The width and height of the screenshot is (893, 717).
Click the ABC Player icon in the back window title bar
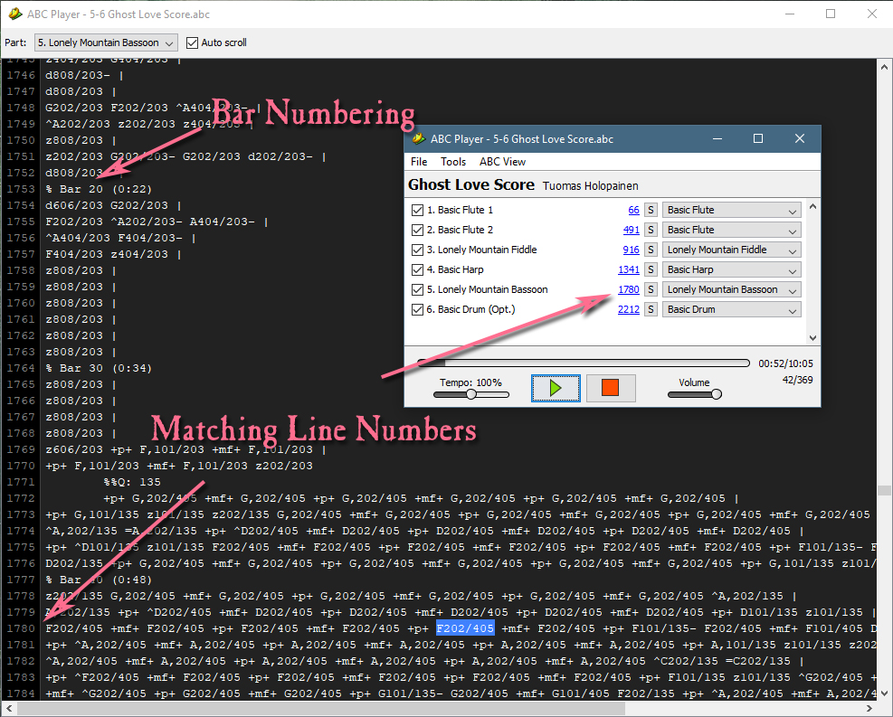16,14
